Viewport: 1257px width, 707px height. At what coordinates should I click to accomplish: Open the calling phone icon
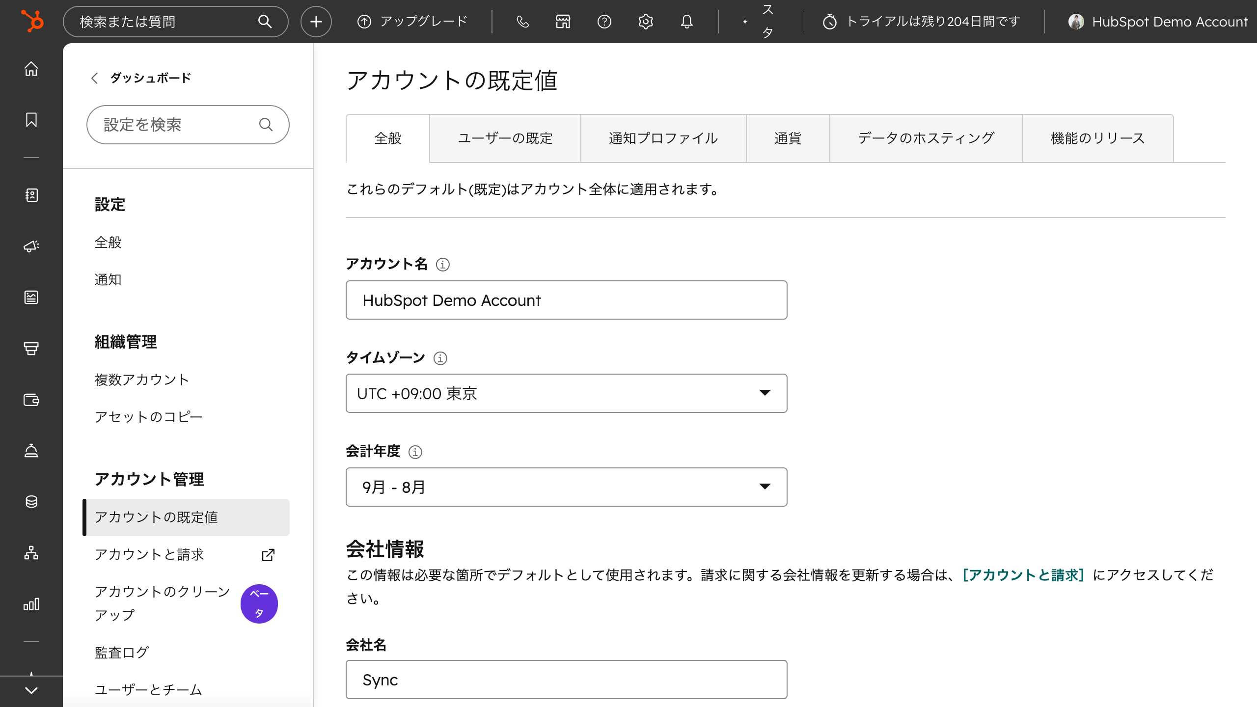522,22
